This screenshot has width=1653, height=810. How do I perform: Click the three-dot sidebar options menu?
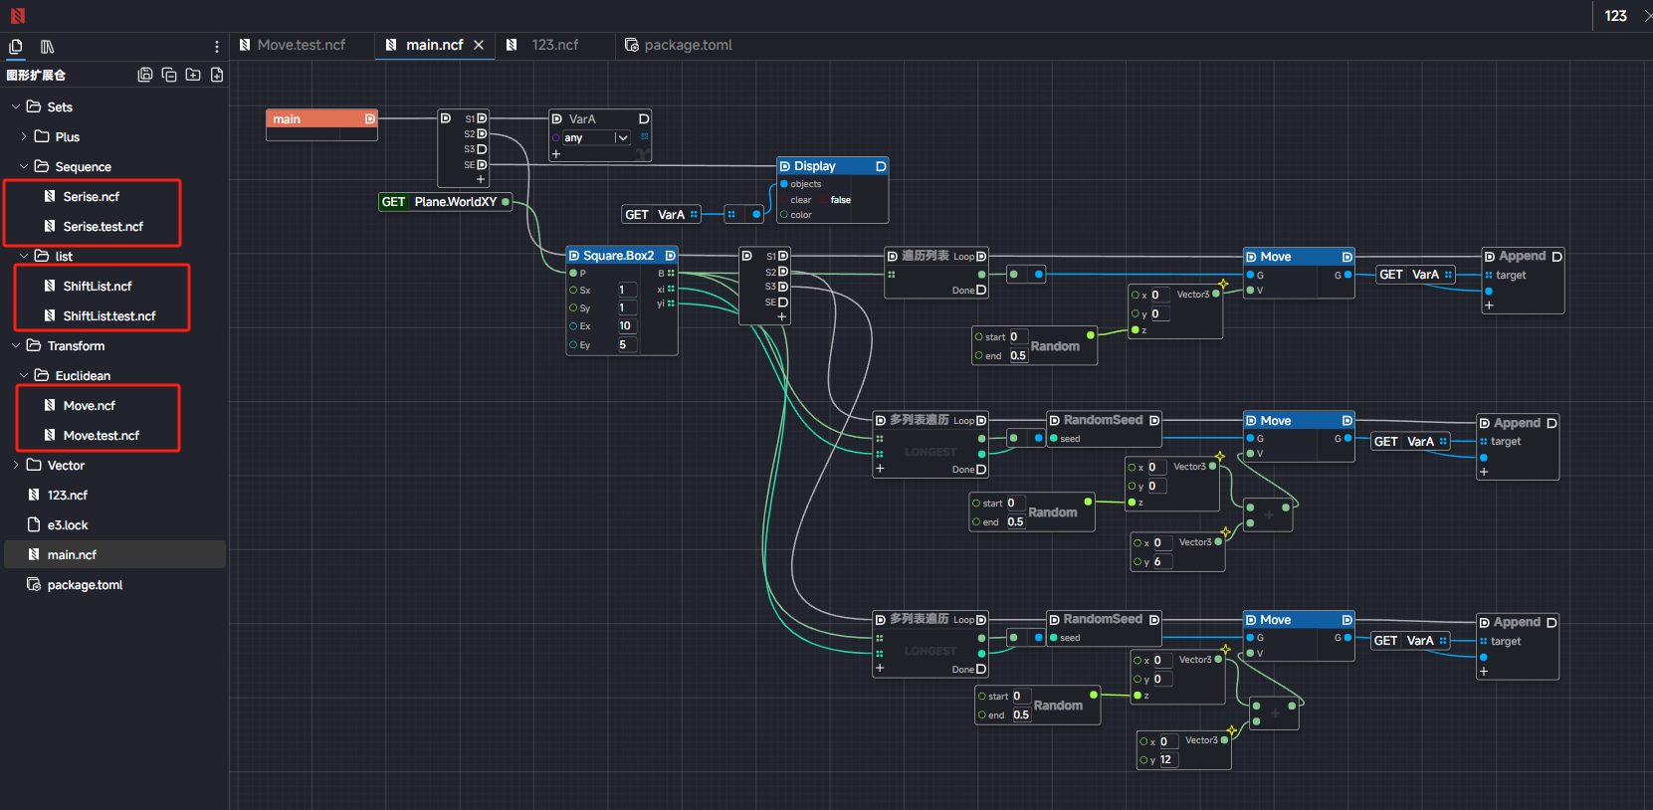[217, 47]
